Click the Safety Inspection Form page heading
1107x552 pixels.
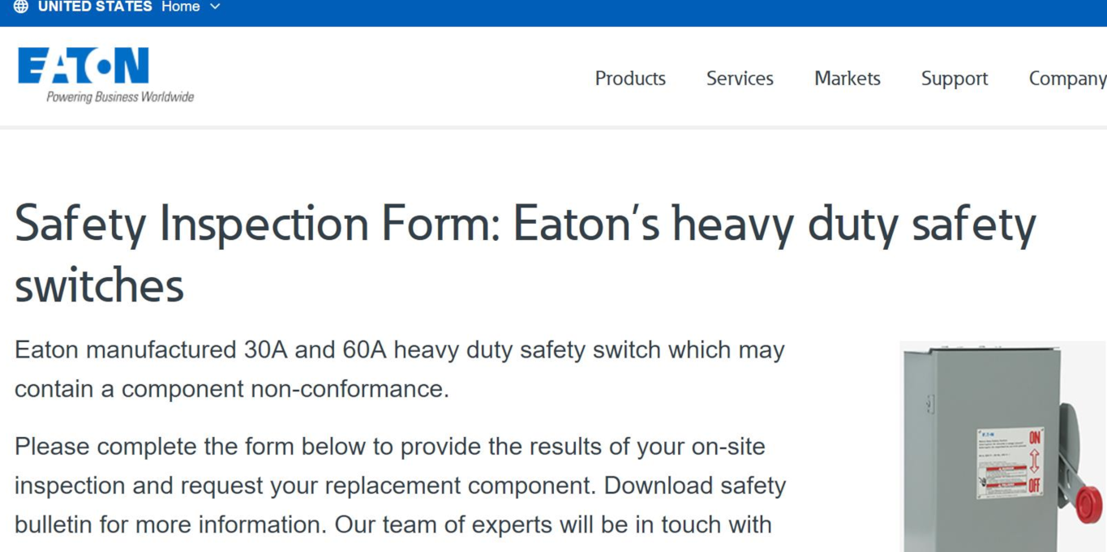(526, 251)
